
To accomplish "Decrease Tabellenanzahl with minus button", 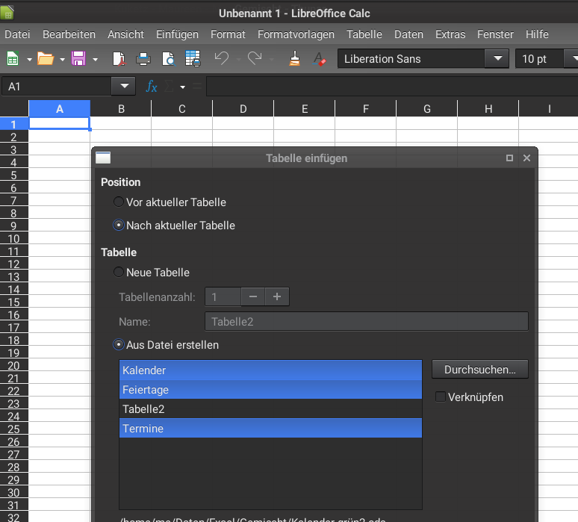I will 253,296.
